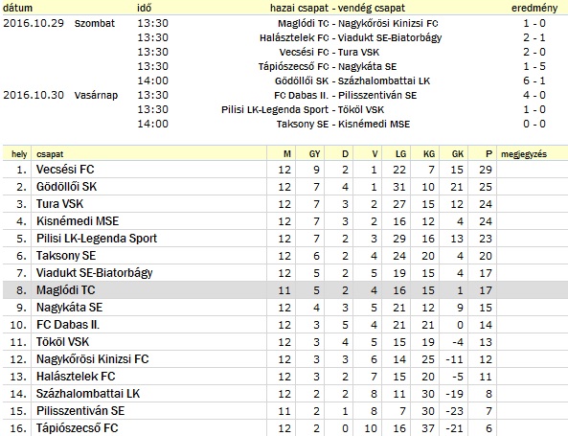Viewport: 568px width, 436px height.
Task: Select the Százhalombattai LK standings row
Action: pos(285,394)
